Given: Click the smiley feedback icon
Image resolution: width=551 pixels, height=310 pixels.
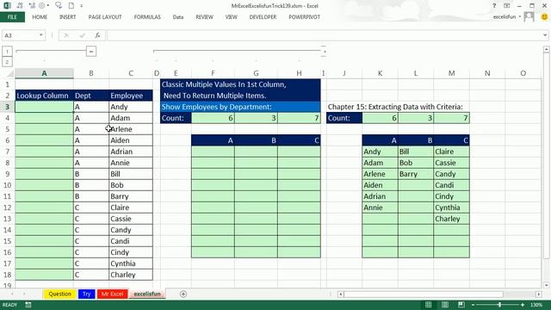Looking at the screenshot, I should (x=544, y=16).
